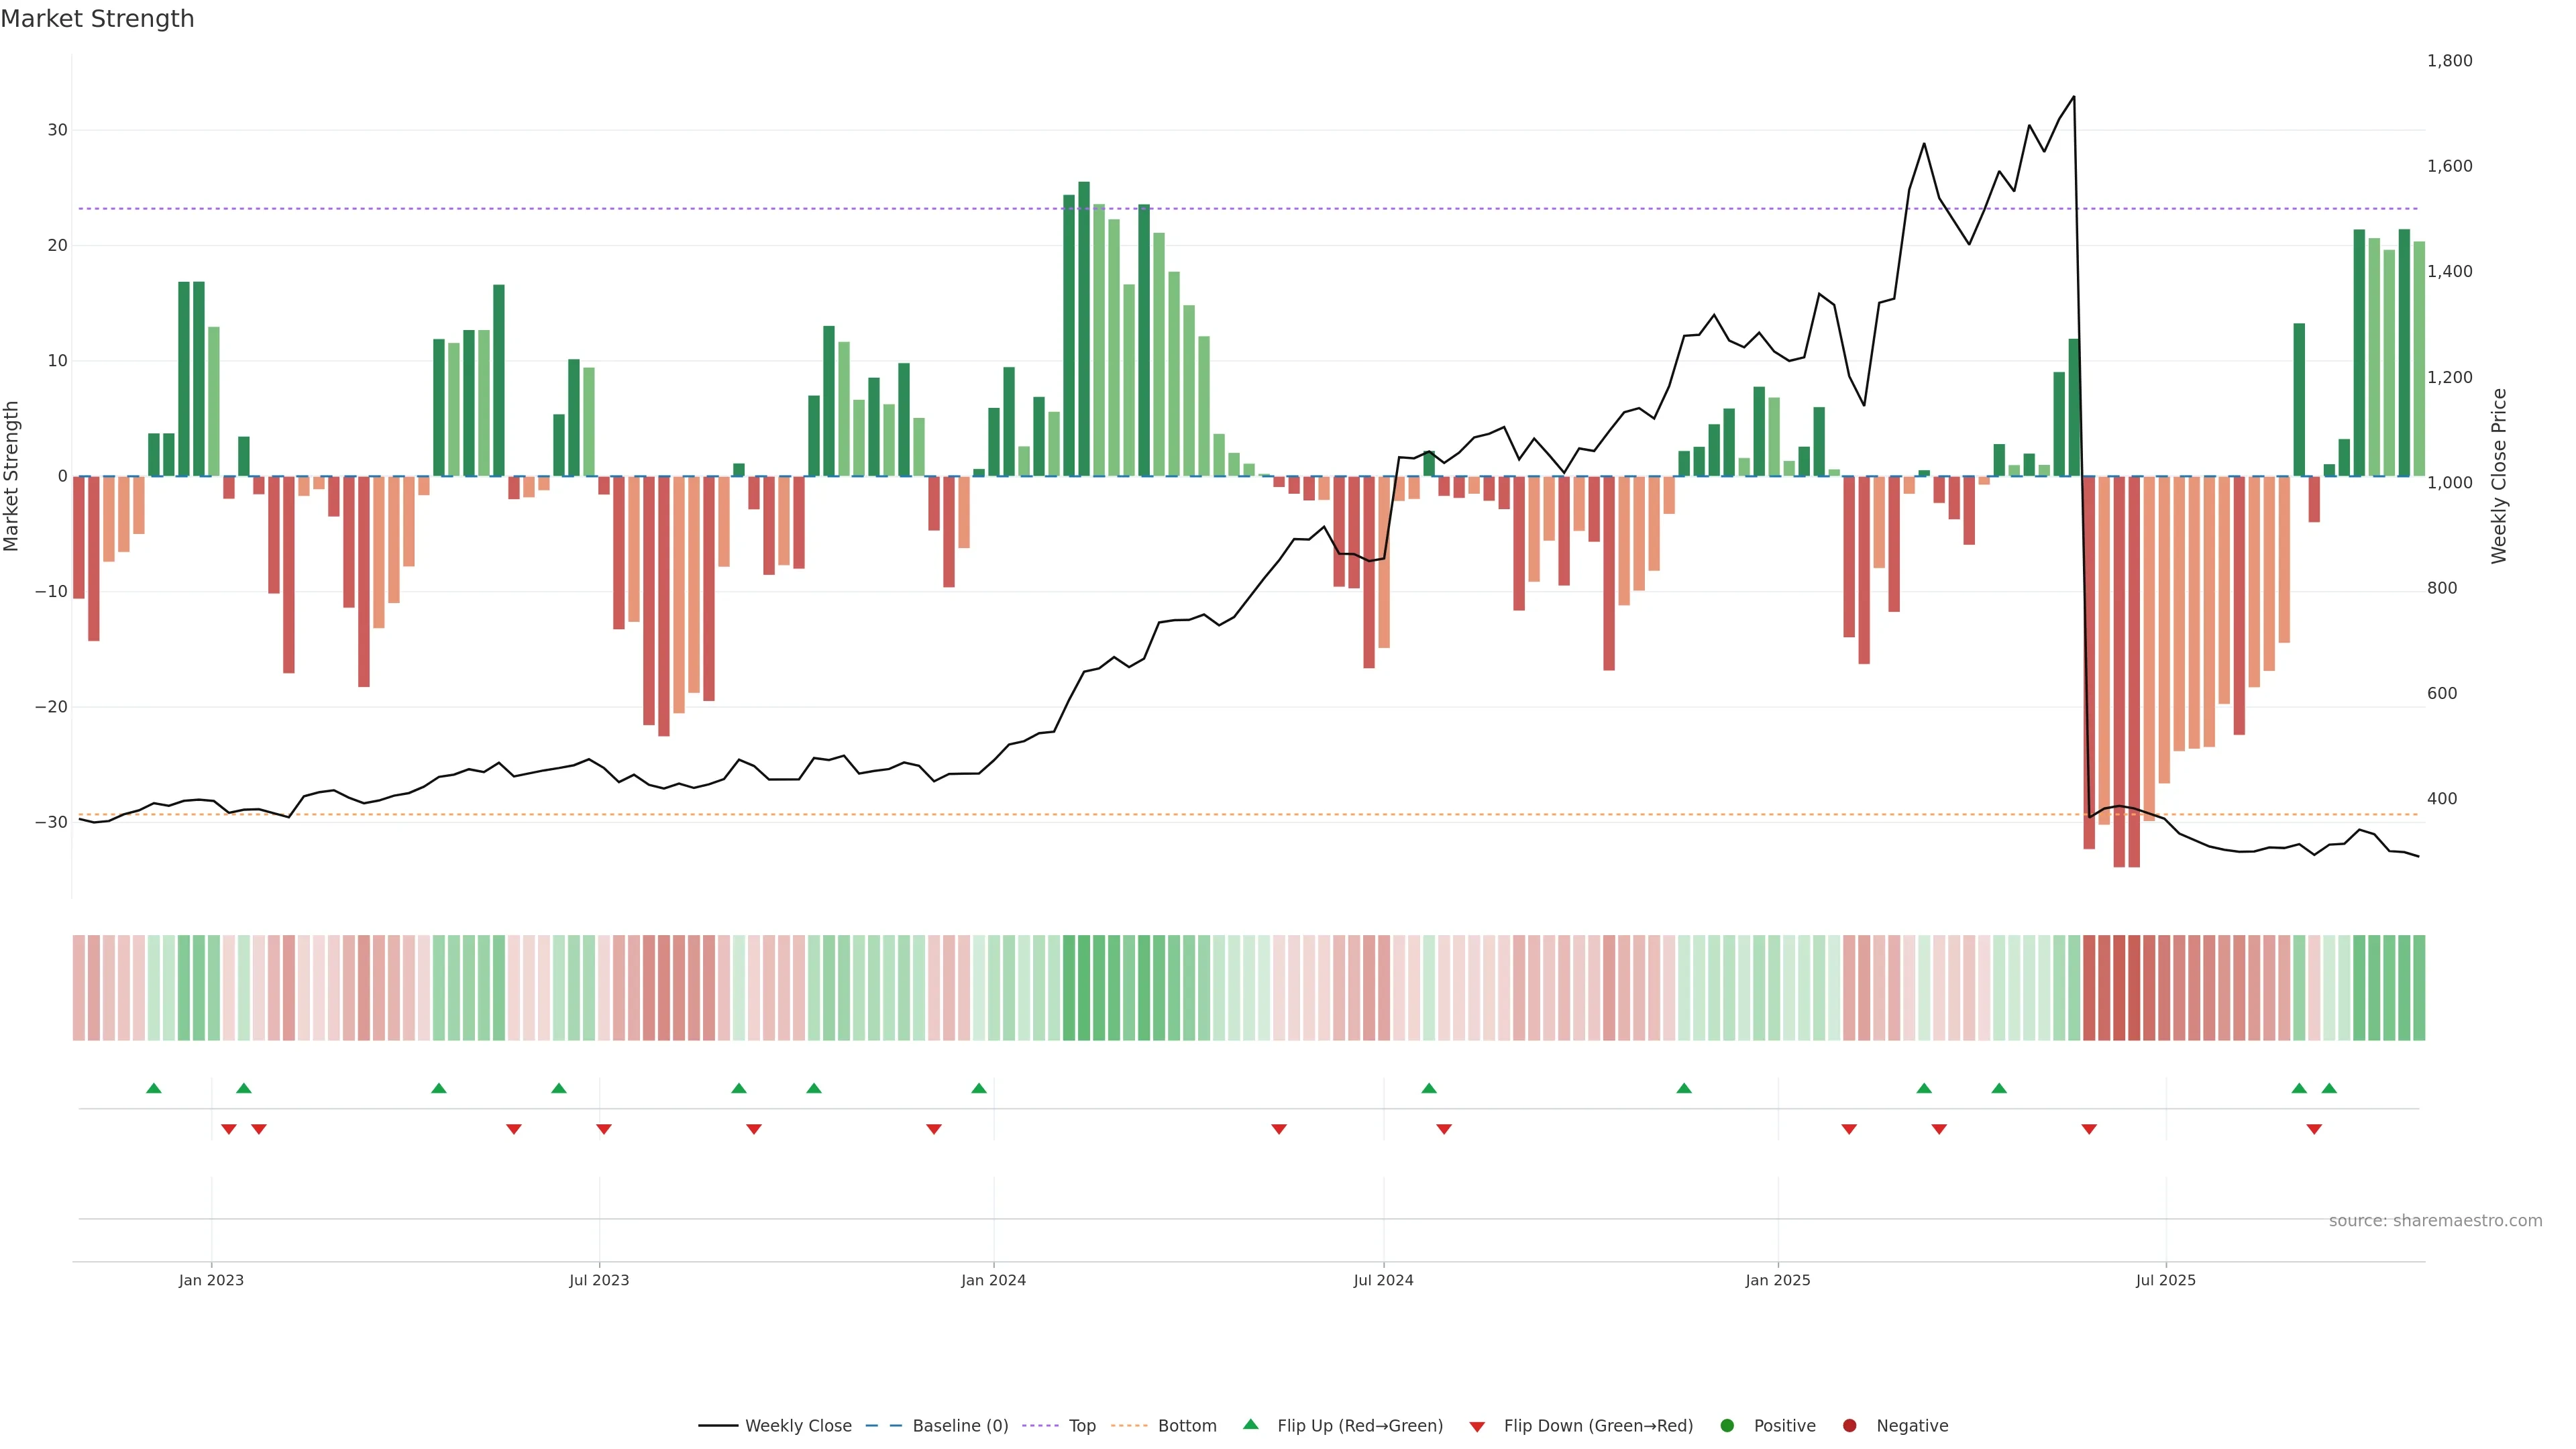The height and width of the screenshot is (1449, 2576).
Task: Click the Negative red circle legend icon
Action: (1849, 1426)
